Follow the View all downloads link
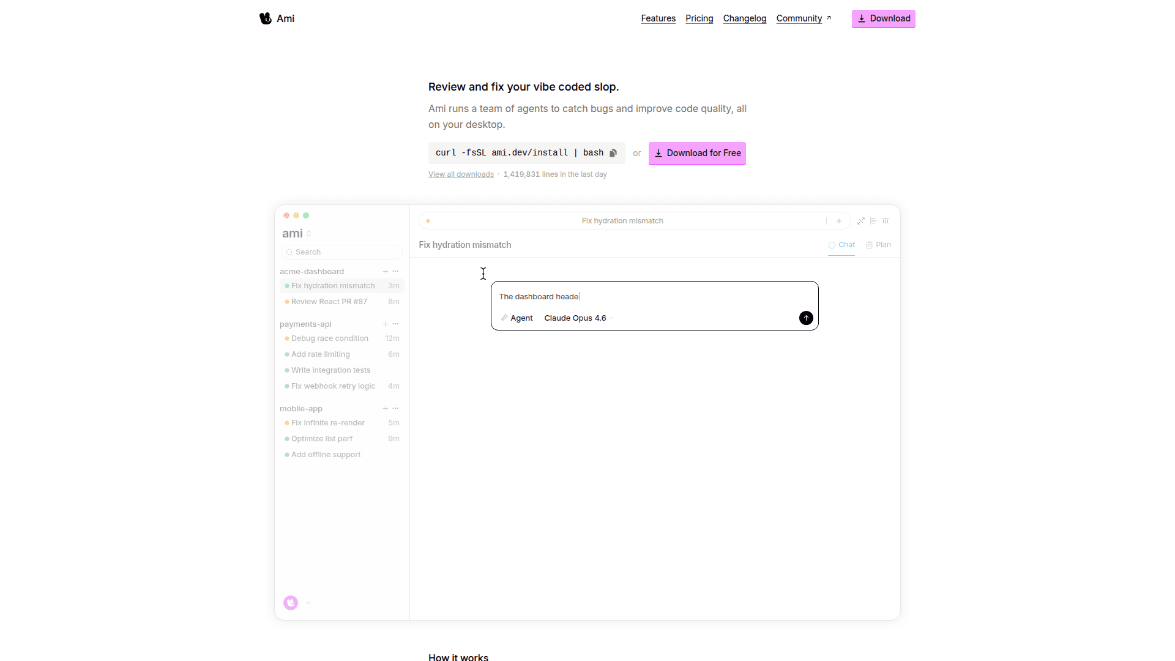 pyautogui.click(x=461, y=174)
